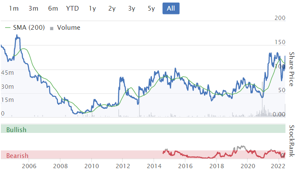Viewport: 298px width, 169px height.
Task: Select the 5y time range
Action: (x=151, y=8)
